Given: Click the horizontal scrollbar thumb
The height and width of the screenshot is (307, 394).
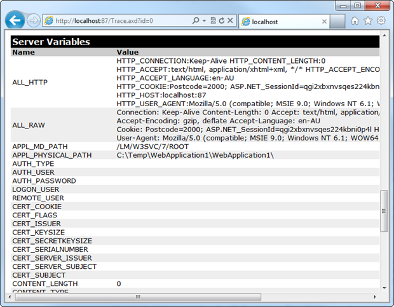Looking at the screenshot, I should pyautogui.click(x=138, y=297).
